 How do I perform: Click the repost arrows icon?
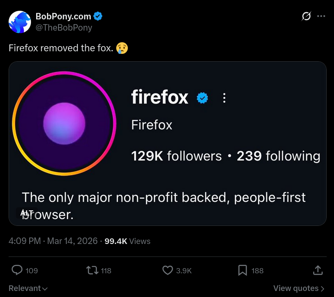coord(92,270)
